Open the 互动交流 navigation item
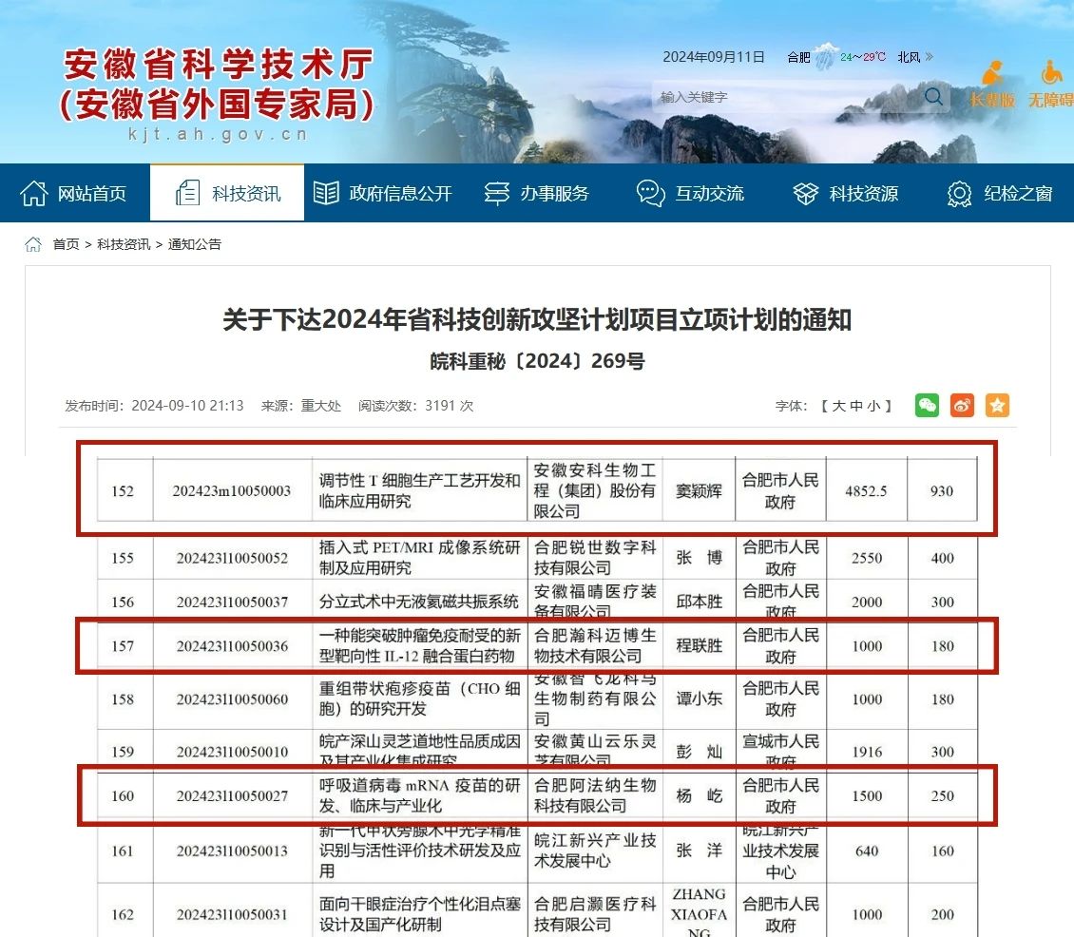Viewport: 1074px width, 937px height. point(691,193)
